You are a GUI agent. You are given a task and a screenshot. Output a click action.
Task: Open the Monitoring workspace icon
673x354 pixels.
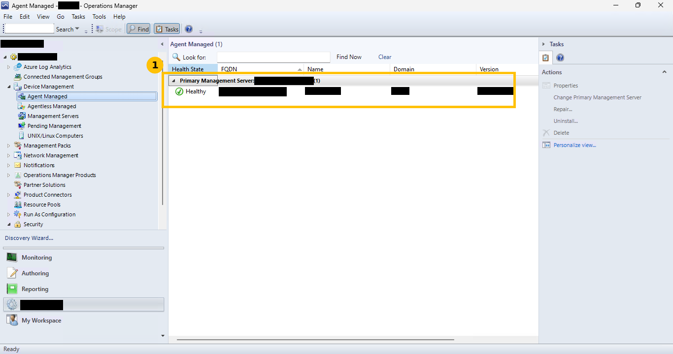click(12, 257)
